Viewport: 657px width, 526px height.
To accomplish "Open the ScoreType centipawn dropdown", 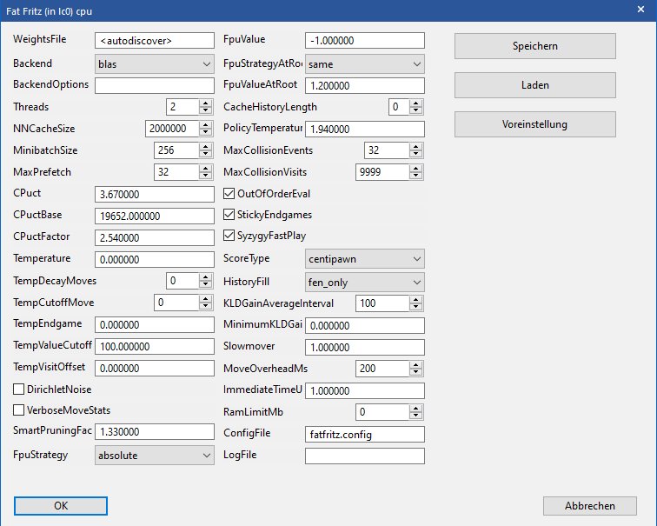I will (365, 259).
